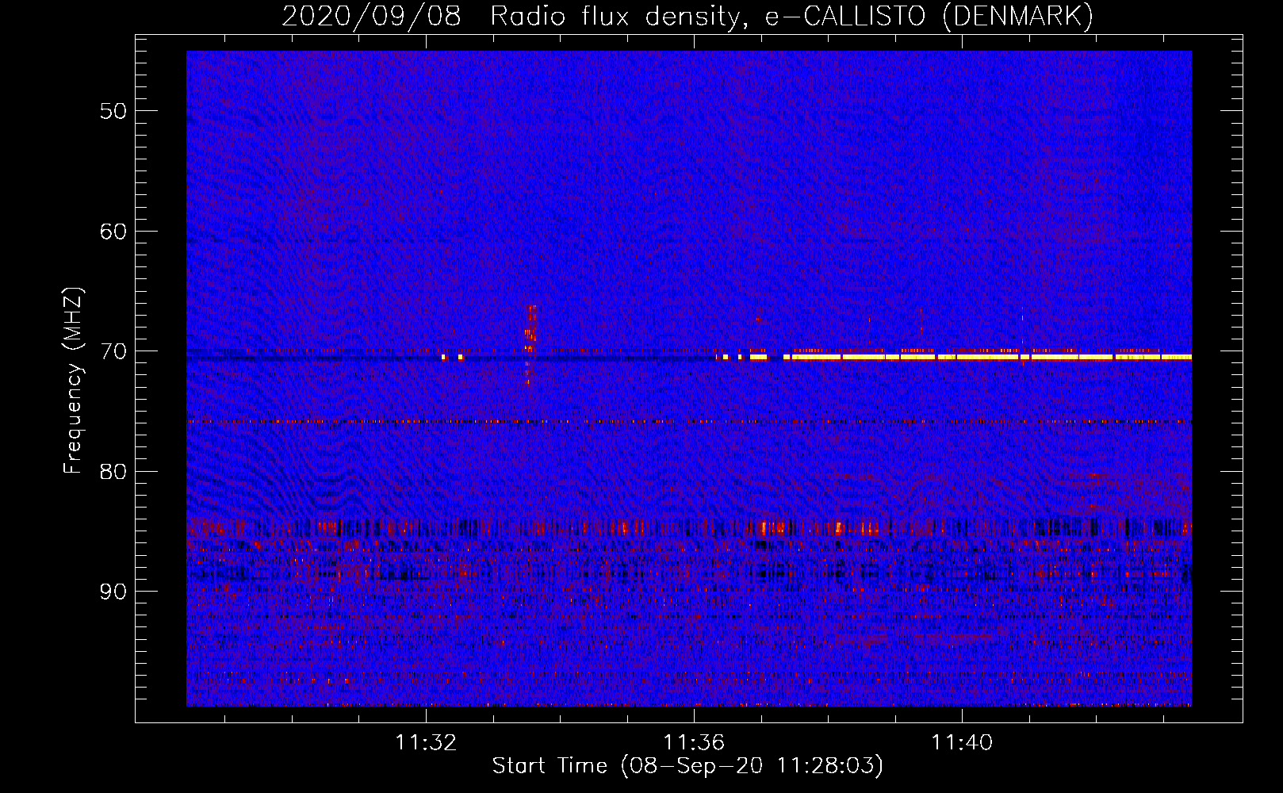Screen dimensions: 1283x793
Task: Click the thin red interference line near 76 MHz
Action: (688, 421)
